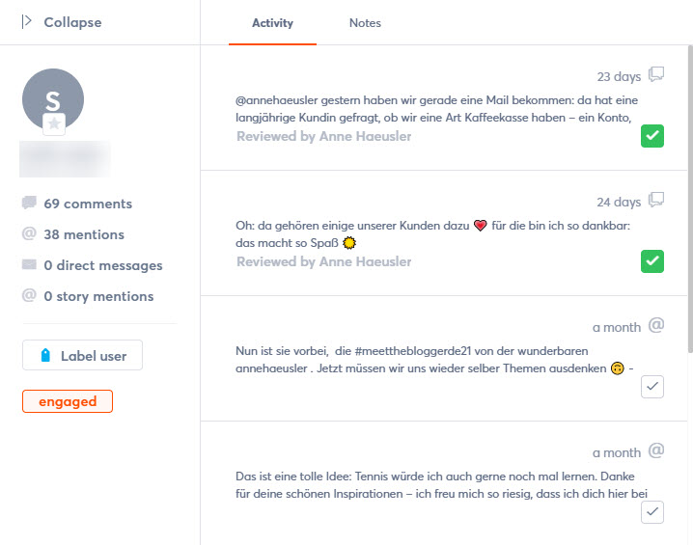Click the Label user button
The image size is (693, 545).
point(83,355)
